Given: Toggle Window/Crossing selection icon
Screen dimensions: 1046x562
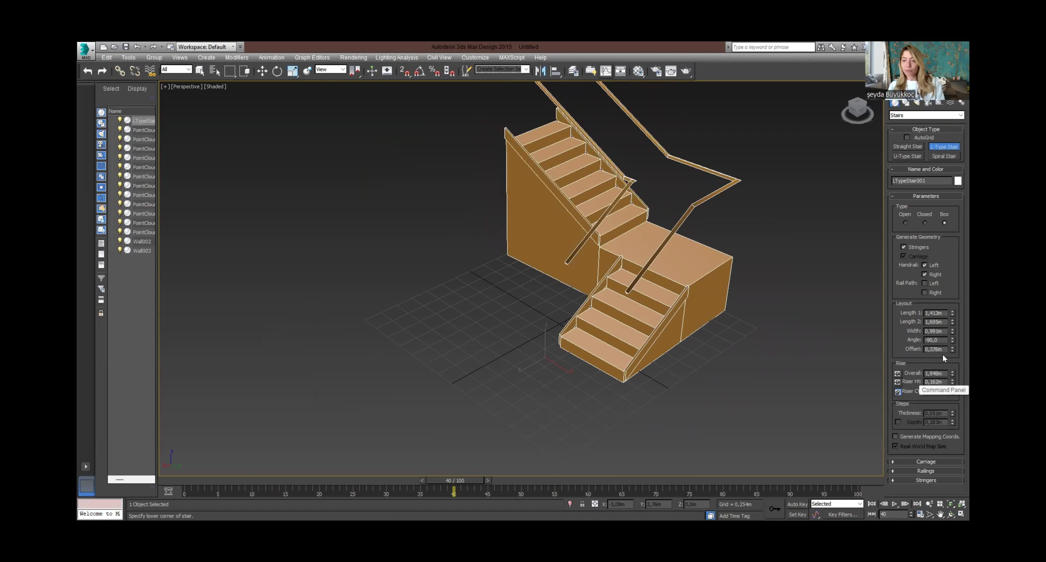Looking at the screenshot, I should pos(244,71).
